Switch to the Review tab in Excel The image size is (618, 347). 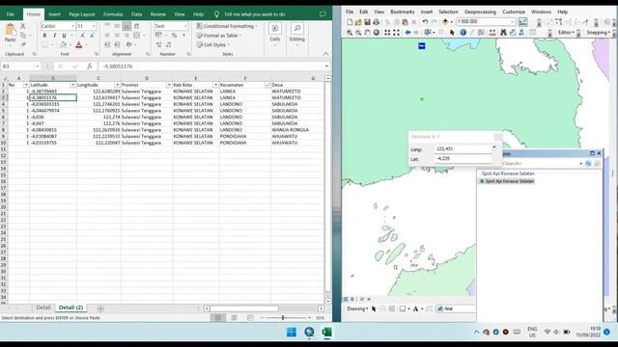[x=158, y=14]
